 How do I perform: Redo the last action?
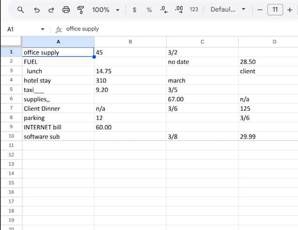[51, 10]
